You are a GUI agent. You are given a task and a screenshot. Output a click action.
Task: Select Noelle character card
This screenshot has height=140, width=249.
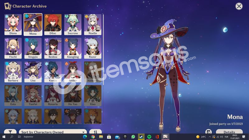(93, 25)
